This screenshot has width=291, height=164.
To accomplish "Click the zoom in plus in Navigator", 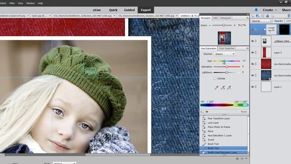I will pos(235,25).
